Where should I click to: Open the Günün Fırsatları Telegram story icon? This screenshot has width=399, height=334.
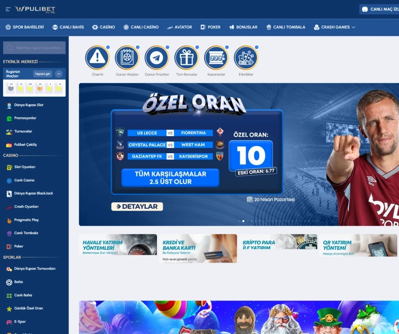[157, 57]
